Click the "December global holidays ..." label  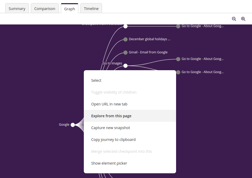(x=149, y=39)
